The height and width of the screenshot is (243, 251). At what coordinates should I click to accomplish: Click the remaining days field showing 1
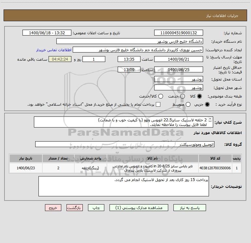click(94, 59)
